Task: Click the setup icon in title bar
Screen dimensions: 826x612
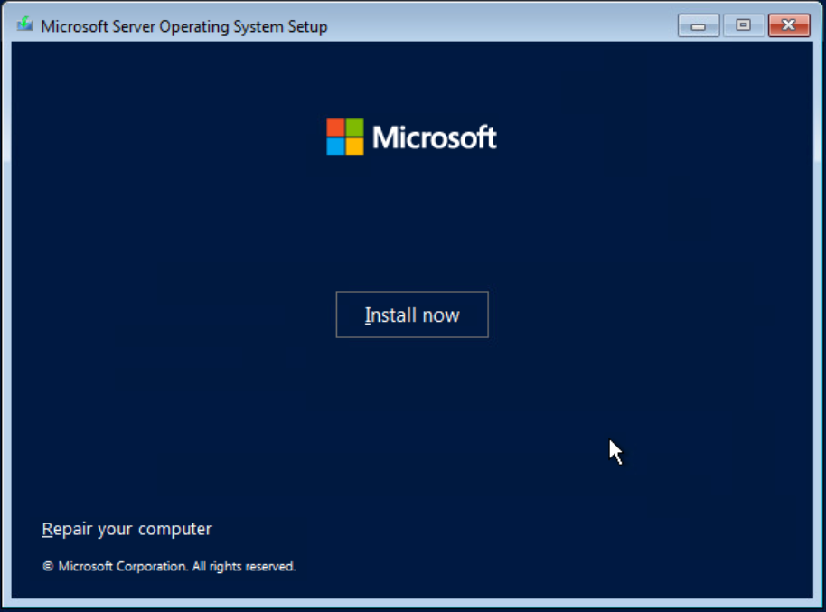Action: (x=25, y=25)
